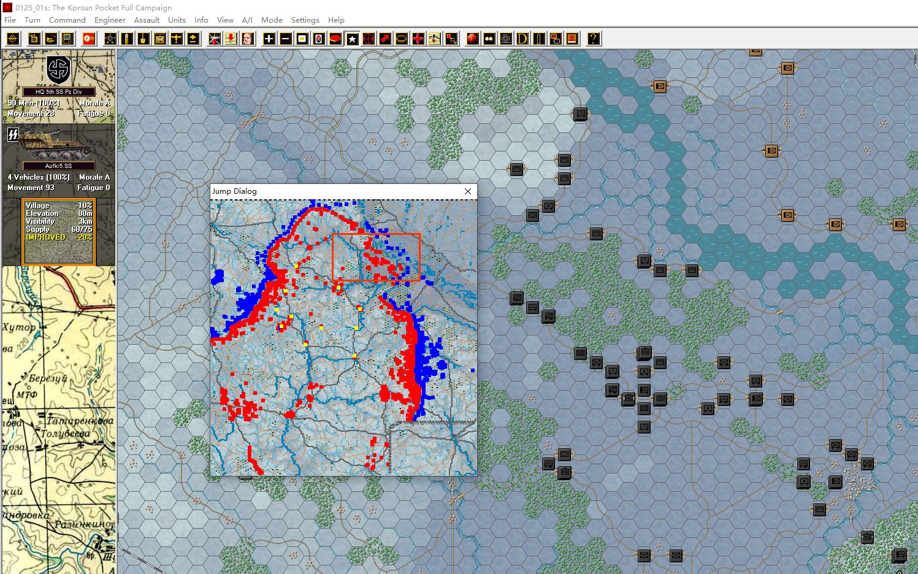Viewport: 918px width, 574px height.
Task: Click the floppy disk save icon
Action: coord(67,39)
